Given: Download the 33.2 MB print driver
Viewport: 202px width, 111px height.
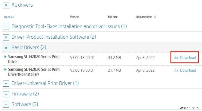Looking at the screenshot, I should (x=185, y=58).
